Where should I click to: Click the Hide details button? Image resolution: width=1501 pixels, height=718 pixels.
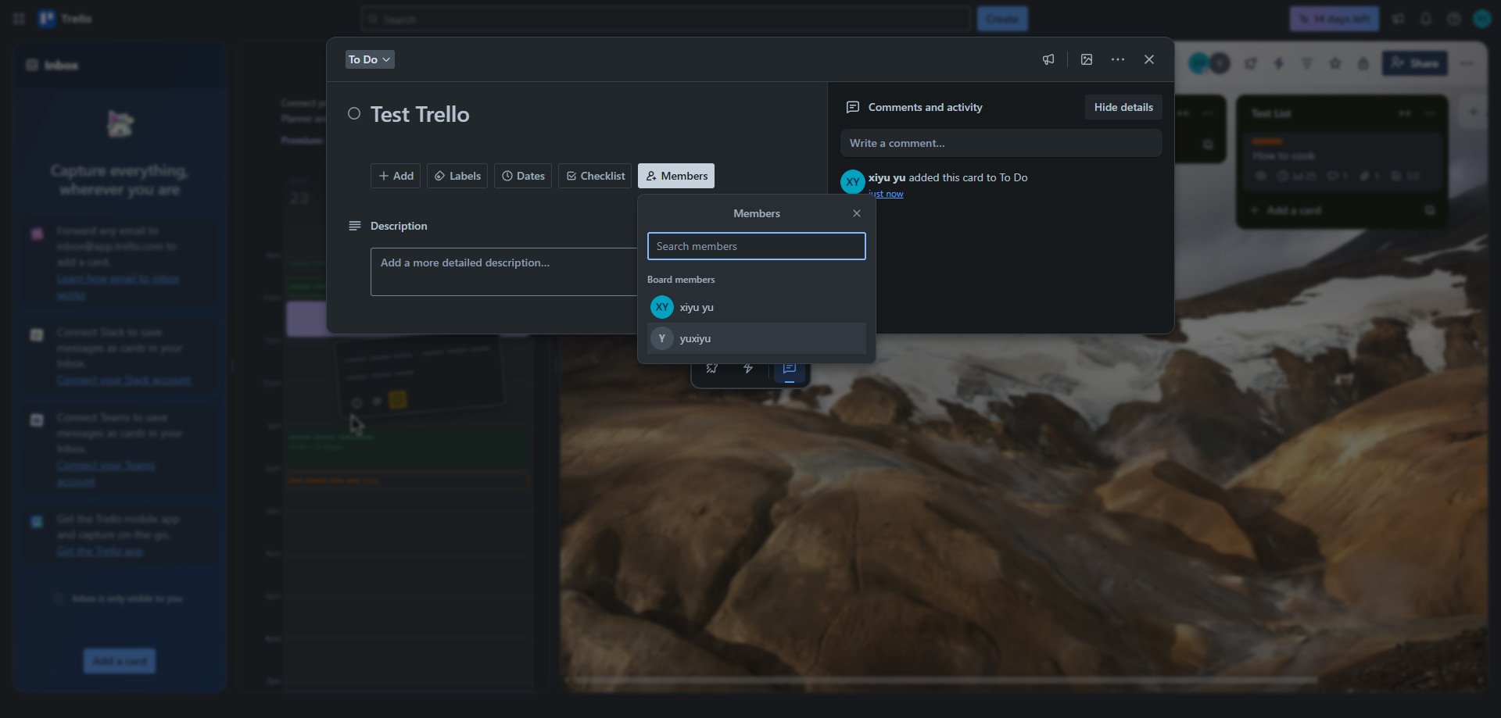(1123, 107)
